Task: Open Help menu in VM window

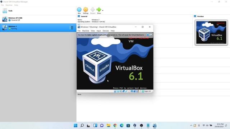Action: pos(112,31)
